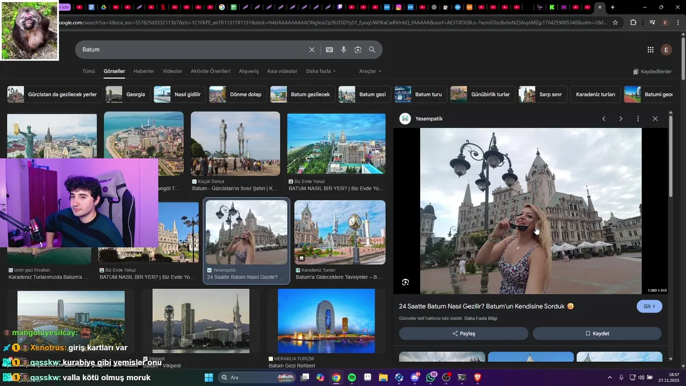Show previous image in preview panel
This screenshot has height=386, width=686.
pyautogui.click(x=603, y=118)
